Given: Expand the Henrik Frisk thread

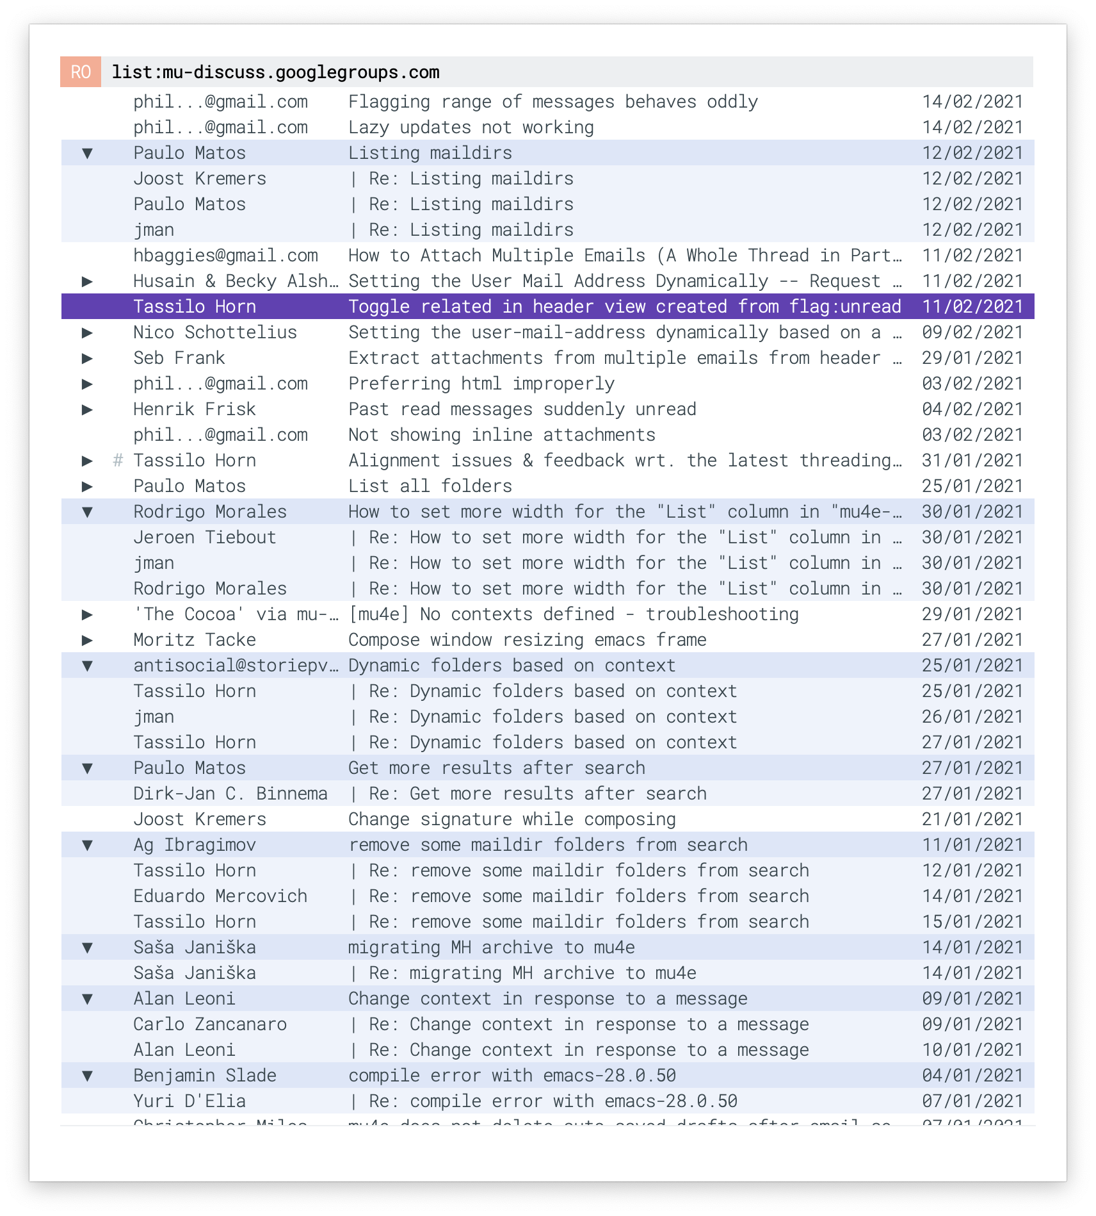Looking at the screenshot, I should tap(88, 409).
